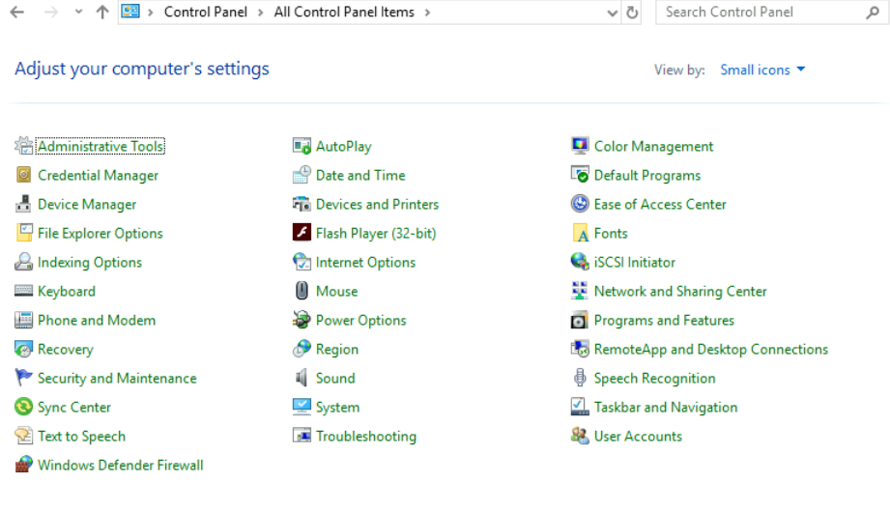The height and width of the screenshot is (510, 890).
Task: Open the Sound speaker icon
Action: (301, 379)
